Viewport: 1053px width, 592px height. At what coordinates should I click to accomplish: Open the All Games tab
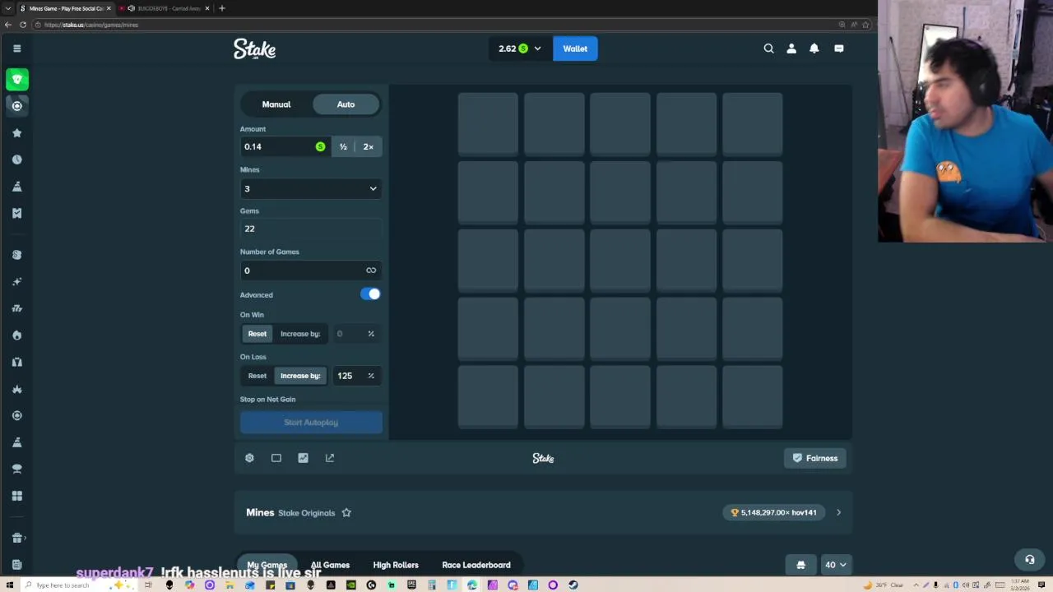330,565
